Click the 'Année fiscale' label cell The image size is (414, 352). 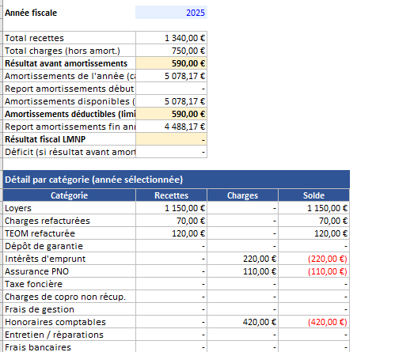pyautogui.click(x=70, y=13)
